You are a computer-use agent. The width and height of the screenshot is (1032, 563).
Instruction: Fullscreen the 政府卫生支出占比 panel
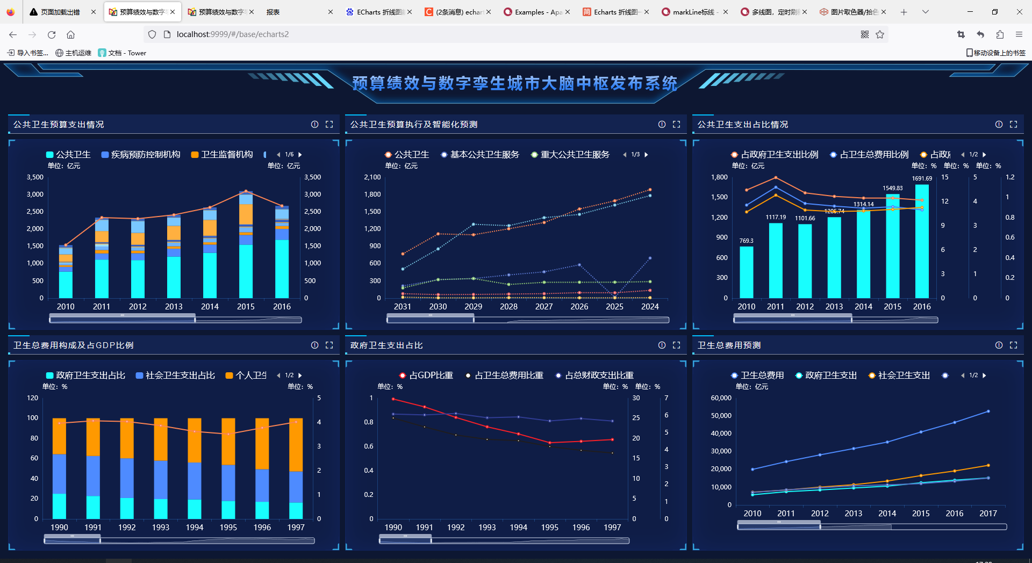pos(677,345)
